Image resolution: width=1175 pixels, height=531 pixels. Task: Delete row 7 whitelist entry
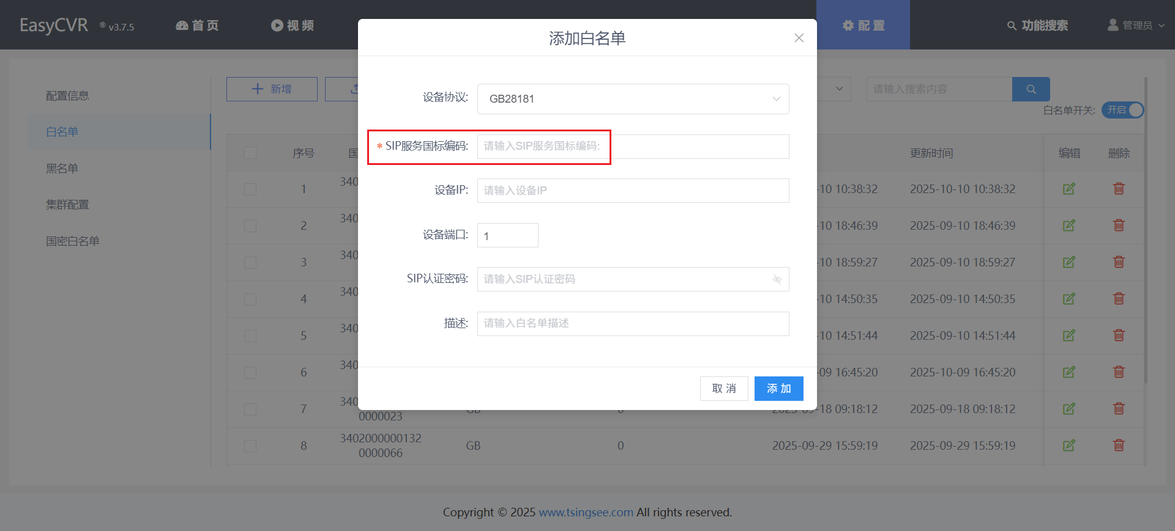[1119, 409]
